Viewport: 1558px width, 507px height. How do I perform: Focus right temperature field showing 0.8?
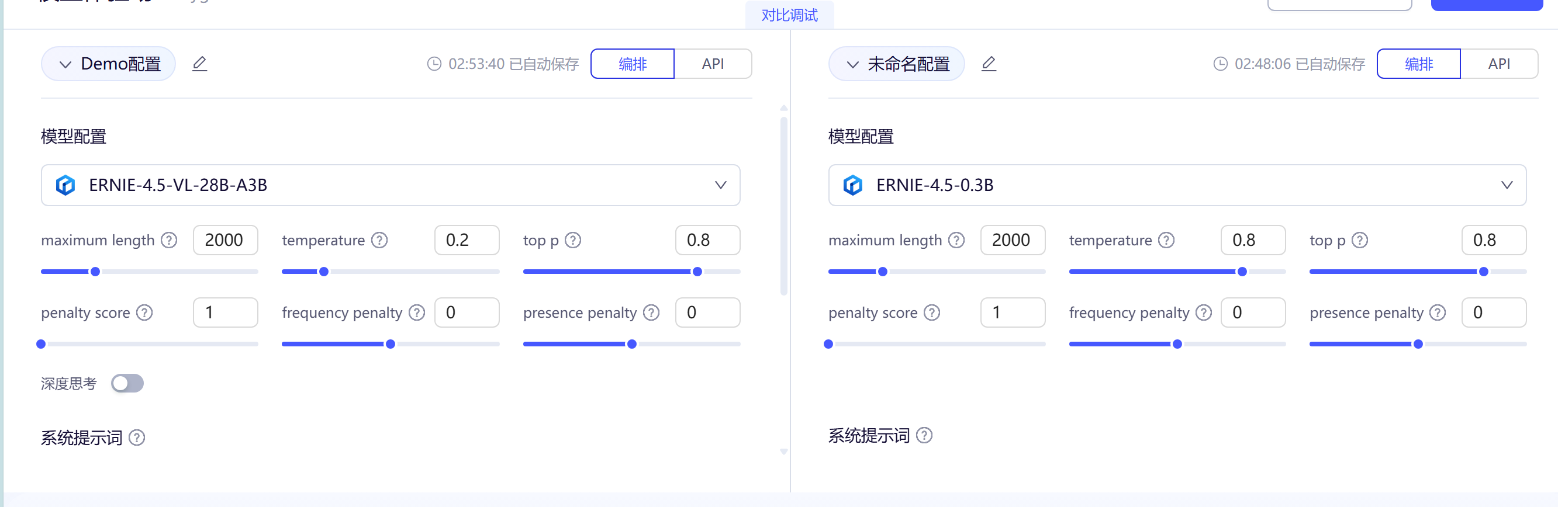(1253, 241)
